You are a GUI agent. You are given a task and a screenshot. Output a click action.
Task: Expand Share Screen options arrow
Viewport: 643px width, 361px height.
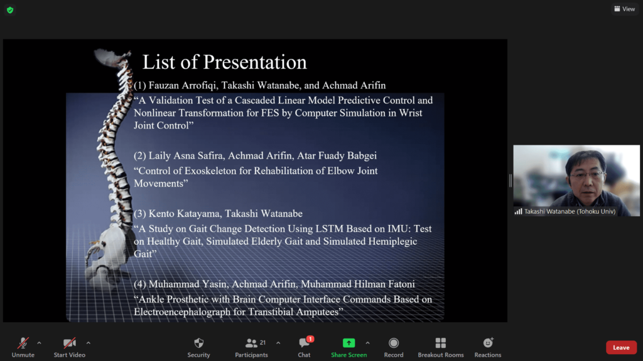click(x=367, y=343)
